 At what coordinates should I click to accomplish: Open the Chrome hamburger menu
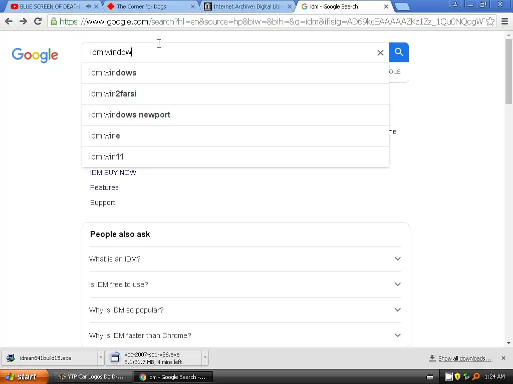tap(504, 21)
